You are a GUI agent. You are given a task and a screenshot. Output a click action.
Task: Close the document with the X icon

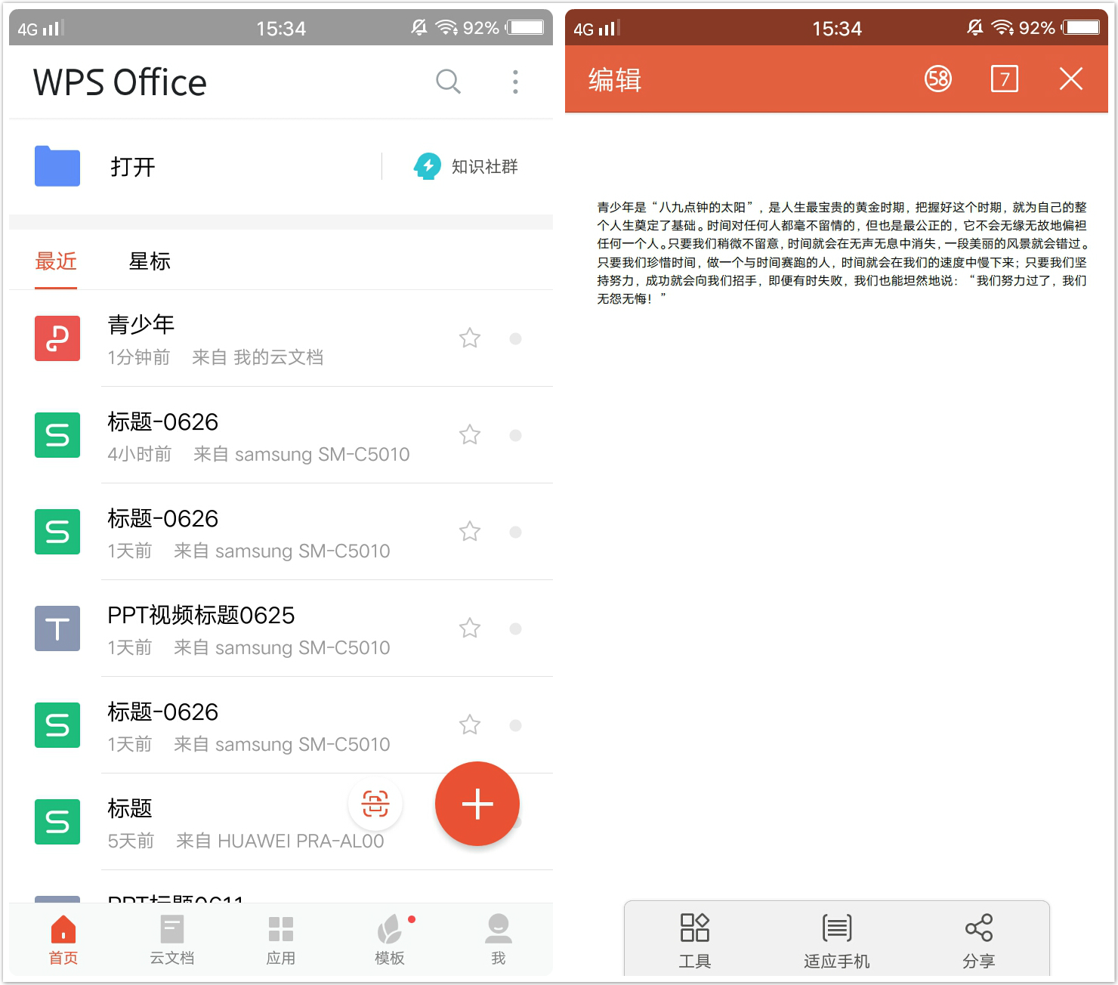1071,79
